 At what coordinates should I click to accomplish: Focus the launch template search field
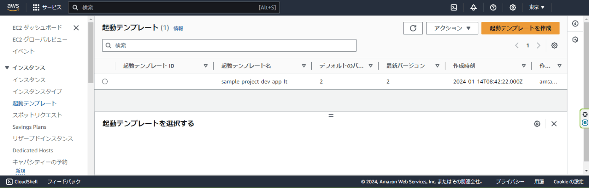[229, 45]
